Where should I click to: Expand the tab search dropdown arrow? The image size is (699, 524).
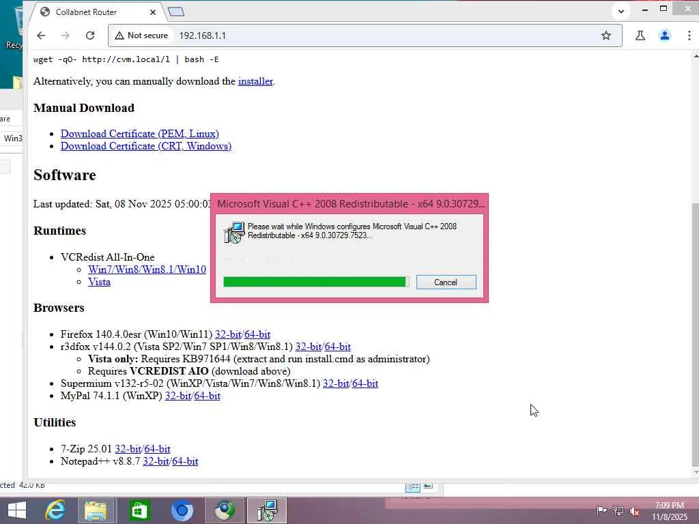[x=621, y=11]
